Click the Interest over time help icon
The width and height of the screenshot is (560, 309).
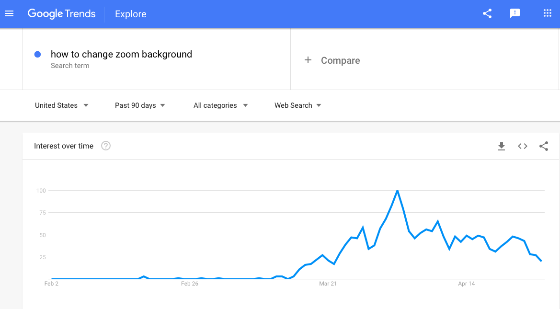[x=106, y=146]
